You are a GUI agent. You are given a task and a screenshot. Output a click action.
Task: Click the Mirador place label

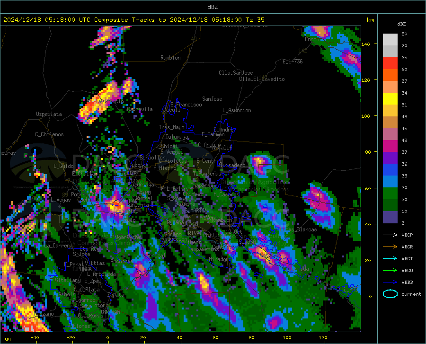coord(219,259)
